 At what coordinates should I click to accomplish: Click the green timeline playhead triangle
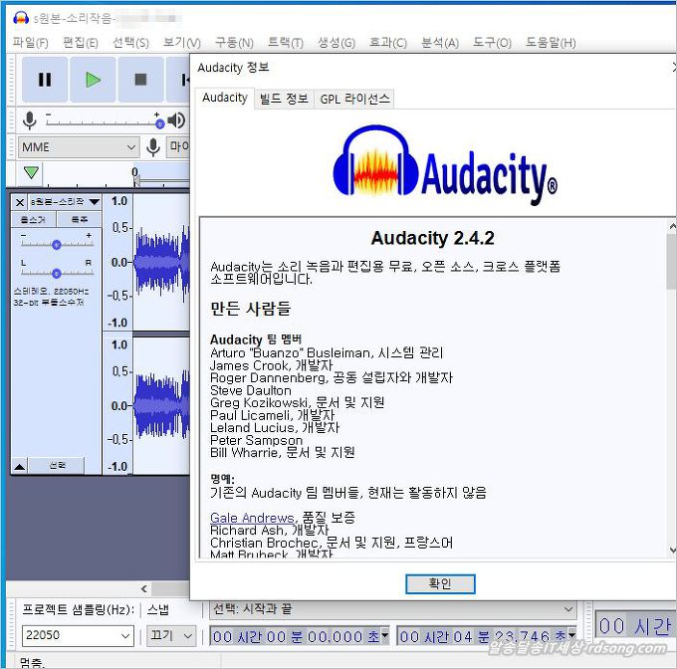point(31,172)
